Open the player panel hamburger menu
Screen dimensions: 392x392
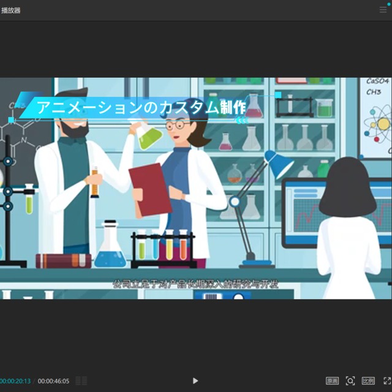coord(383,10)
